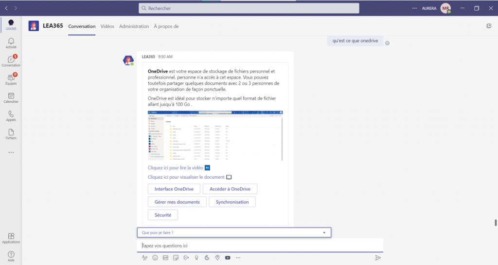The width and height of the screenshot is (498, 265).
Task: Click the YouTube video icon
Action: coord(228,258)
